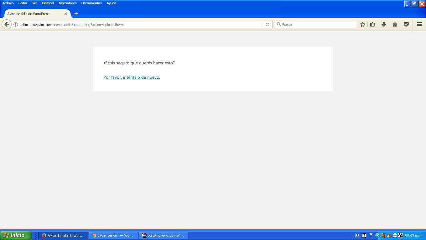Open the Ayuda menu

coord(111,3)
